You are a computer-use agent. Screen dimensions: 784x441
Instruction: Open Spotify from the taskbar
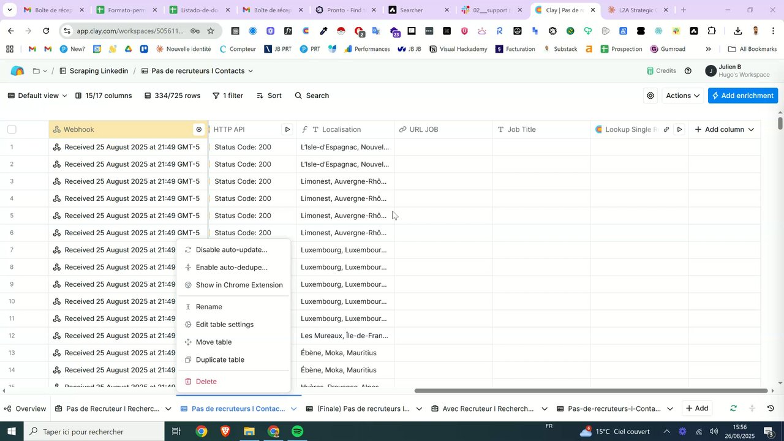298,432
